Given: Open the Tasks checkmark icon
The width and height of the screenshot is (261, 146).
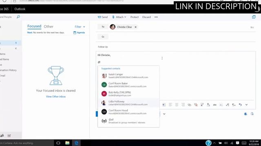Looking at the screenshot, I should 9,136.
